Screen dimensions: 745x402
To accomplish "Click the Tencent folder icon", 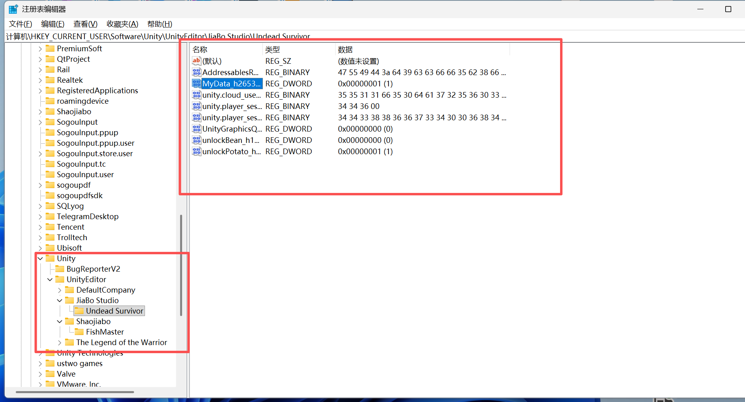I will pos(50,227).
